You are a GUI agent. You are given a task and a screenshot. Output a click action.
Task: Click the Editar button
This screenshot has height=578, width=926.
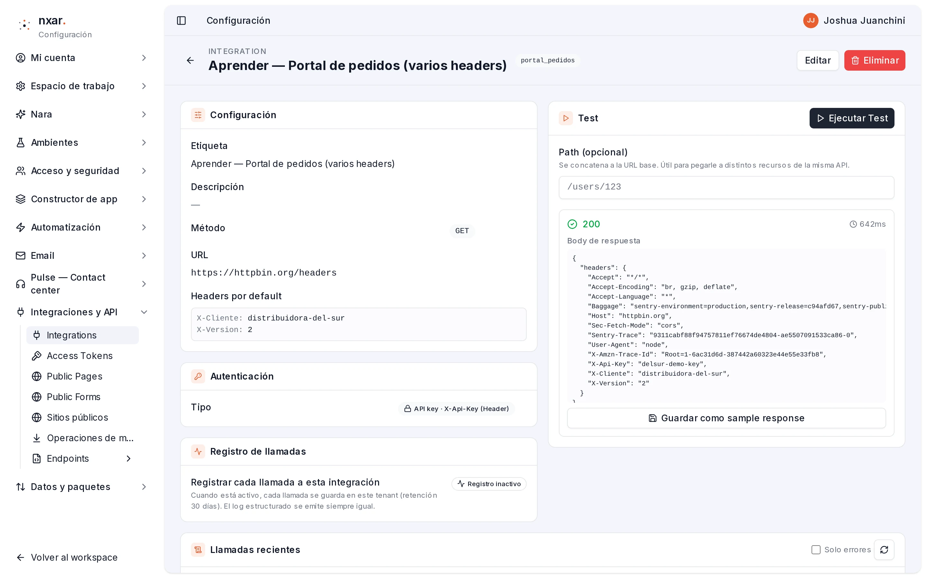tap(818, 60)
